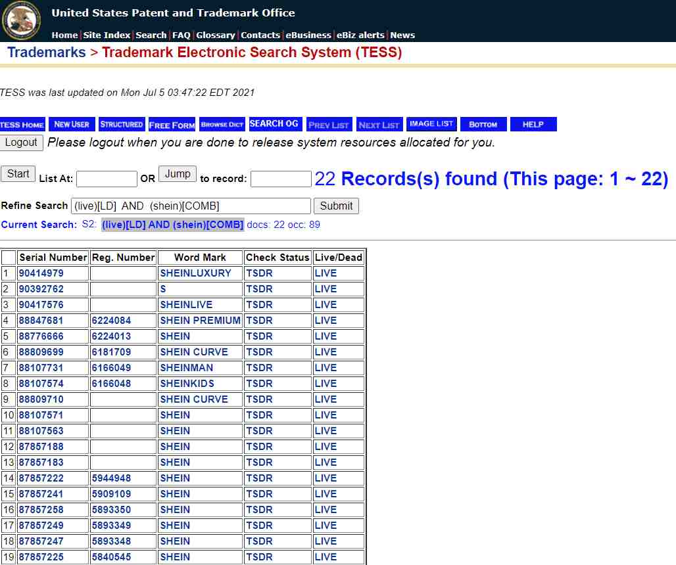The width and height of the screenshot is (676, 565).
Task: Open the FAQ header link
Action: click(x=181, y=35)
